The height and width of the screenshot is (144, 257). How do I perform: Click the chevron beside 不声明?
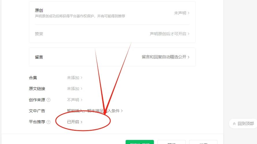tap(81, 100)
